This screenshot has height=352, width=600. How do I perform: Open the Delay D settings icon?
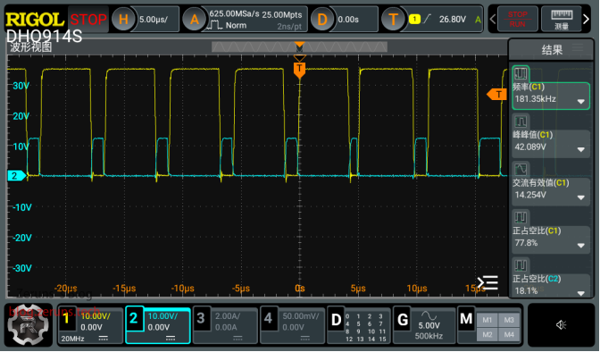322,19
